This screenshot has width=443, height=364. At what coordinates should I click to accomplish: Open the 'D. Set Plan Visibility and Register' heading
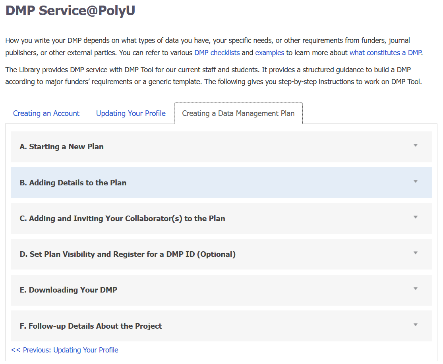tap(128, 254)
